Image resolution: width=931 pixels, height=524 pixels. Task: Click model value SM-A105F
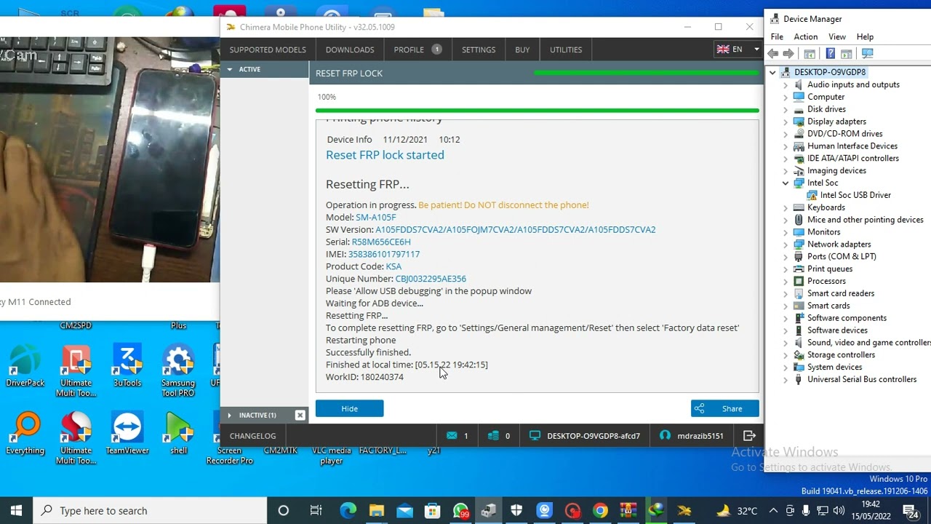376,217
